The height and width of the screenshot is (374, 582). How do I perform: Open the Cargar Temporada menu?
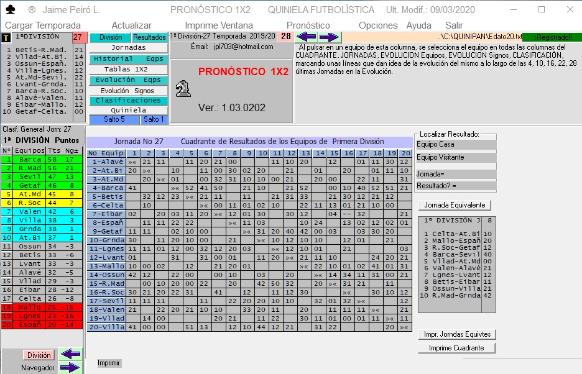[x=43, y=25]
